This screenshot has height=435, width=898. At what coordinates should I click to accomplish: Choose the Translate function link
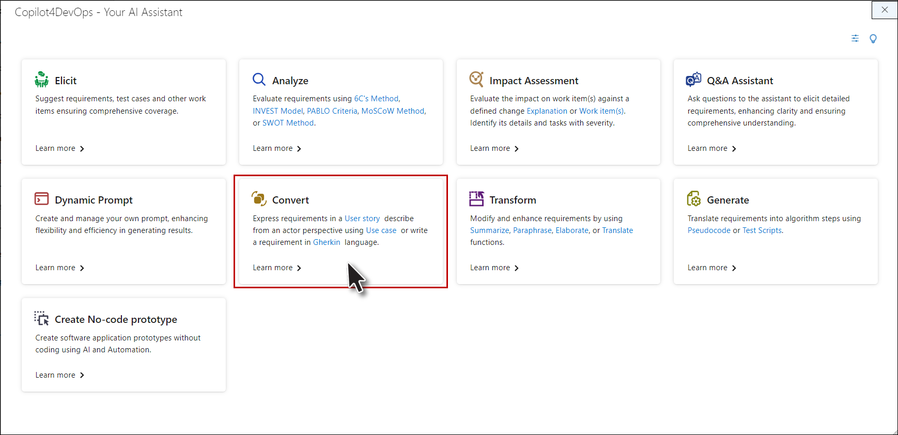(x=617, y=230)
